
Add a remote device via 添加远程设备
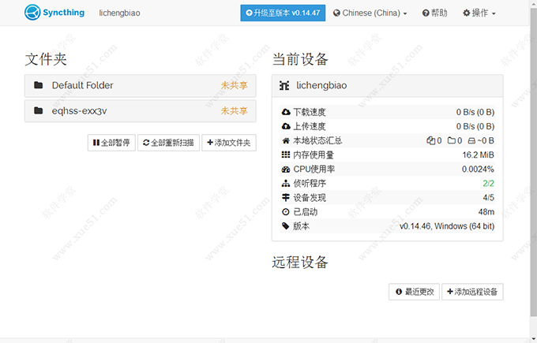pos(472,292)
